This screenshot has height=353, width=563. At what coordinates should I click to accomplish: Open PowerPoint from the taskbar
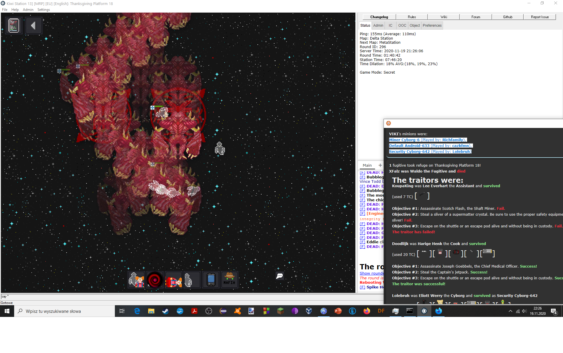338,311
